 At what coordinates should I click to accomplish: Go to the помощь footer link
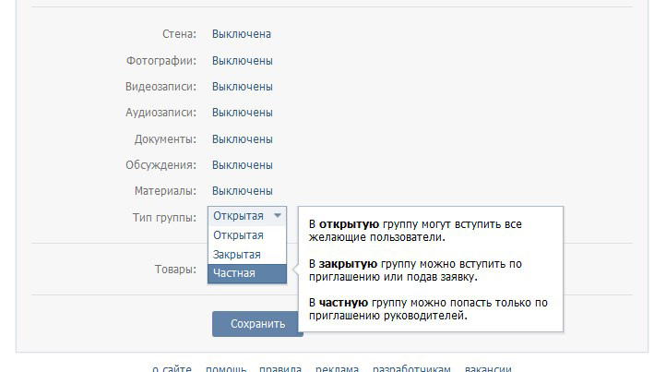[x=225, y=368]
